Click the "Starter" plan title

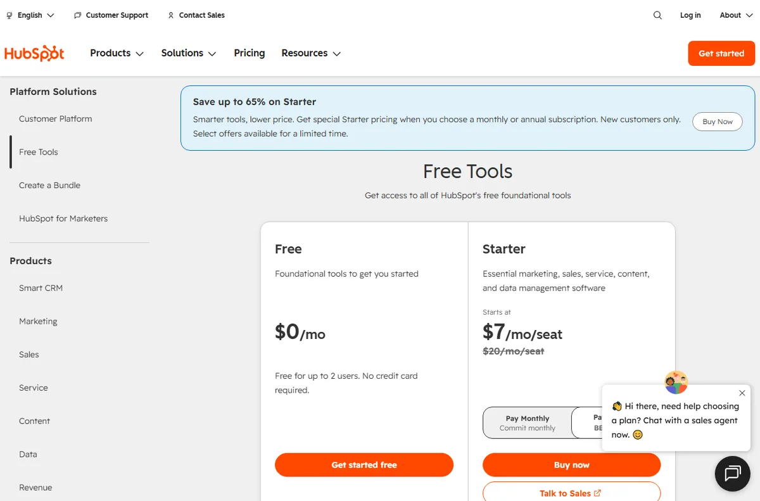(x=504, y=249)
